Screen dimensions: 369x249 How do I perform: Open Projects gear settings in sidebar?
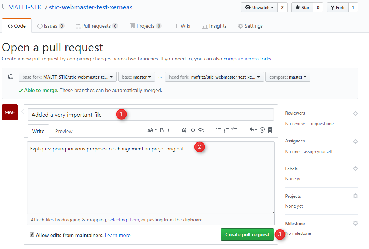355,196
